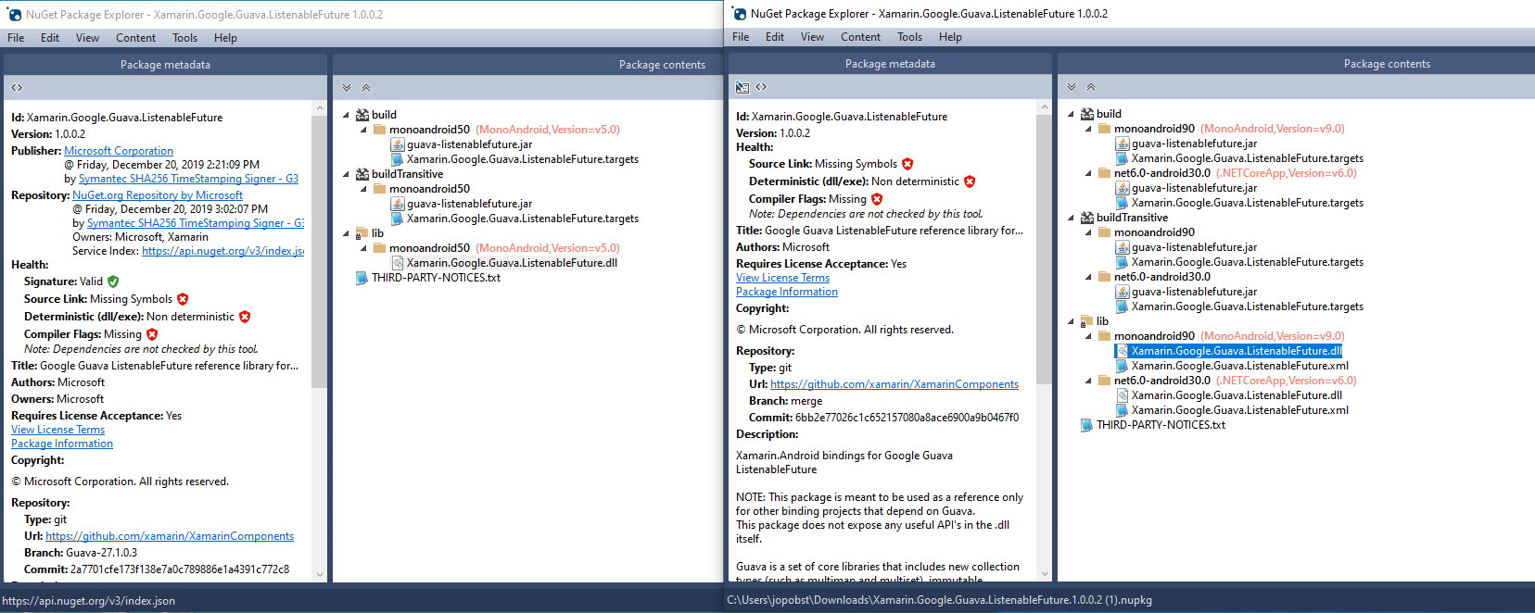Image resolution: width=1535 pixels, height=613 pixels.
Task: Click the buildTransitive folder icon in right window
Action: coord(1087,218)
